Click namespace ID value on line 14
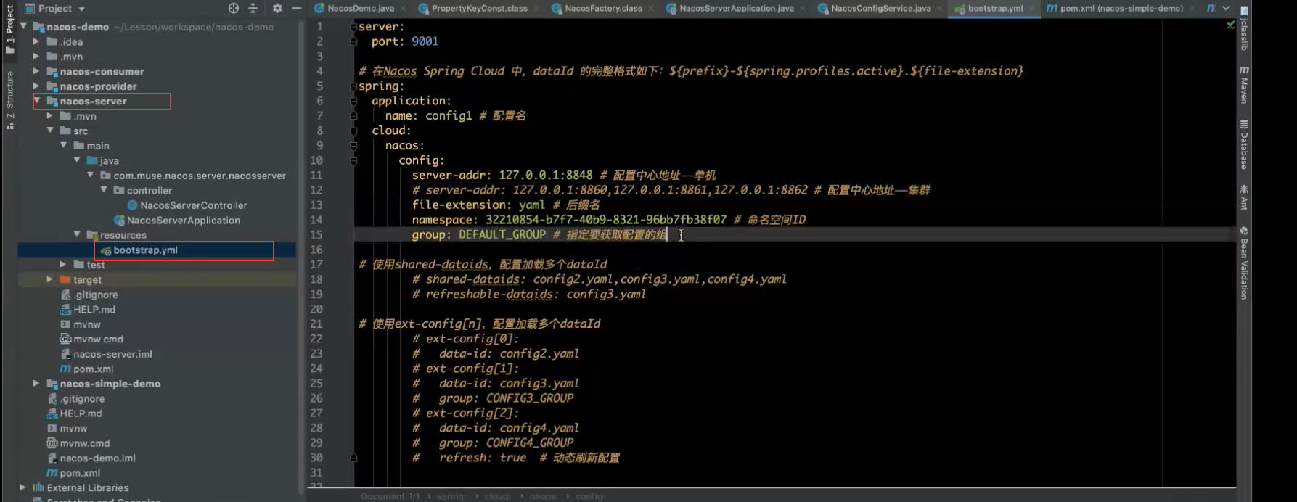The width and height of the screenshot is (1297, 502). (606, 219)
